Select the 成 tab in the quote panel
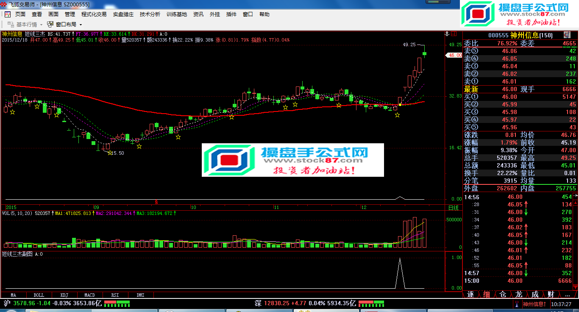The width and height of the screenshot is (579, 312). [x=535, y=294]
